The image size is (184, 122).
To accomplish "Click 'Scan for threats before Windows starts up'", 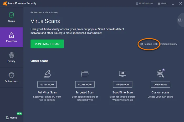I will [123, 98].
